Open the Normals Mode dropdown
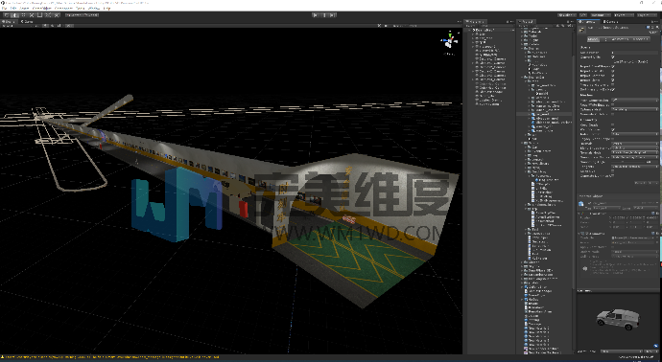Viewport: 662px width, 362px height. point(634,152)
